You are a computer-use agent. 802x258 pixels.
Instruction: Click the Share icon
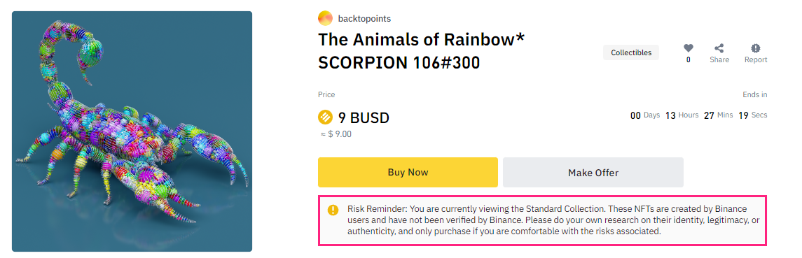(719, 48)
